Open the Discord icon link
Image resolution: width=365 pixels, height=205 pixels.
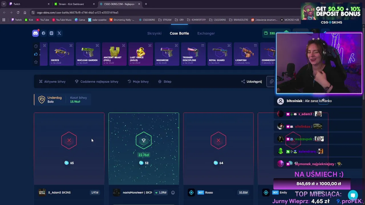click(35, 33)
